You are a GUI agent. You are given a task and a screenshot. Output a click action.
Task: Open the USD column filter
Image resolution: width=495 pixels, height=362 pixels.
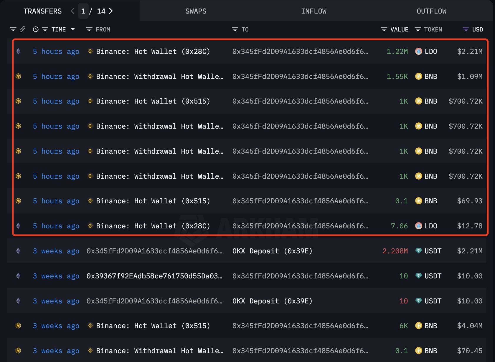[x=466, y=29]
